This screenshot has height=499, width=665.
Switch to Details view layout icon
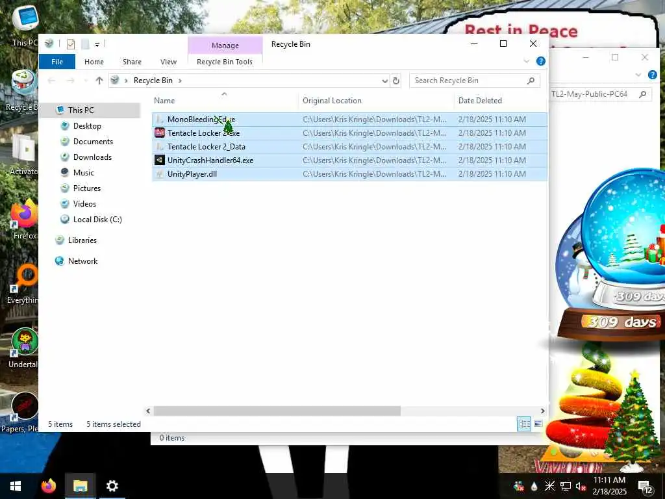[x=524, y=424]
